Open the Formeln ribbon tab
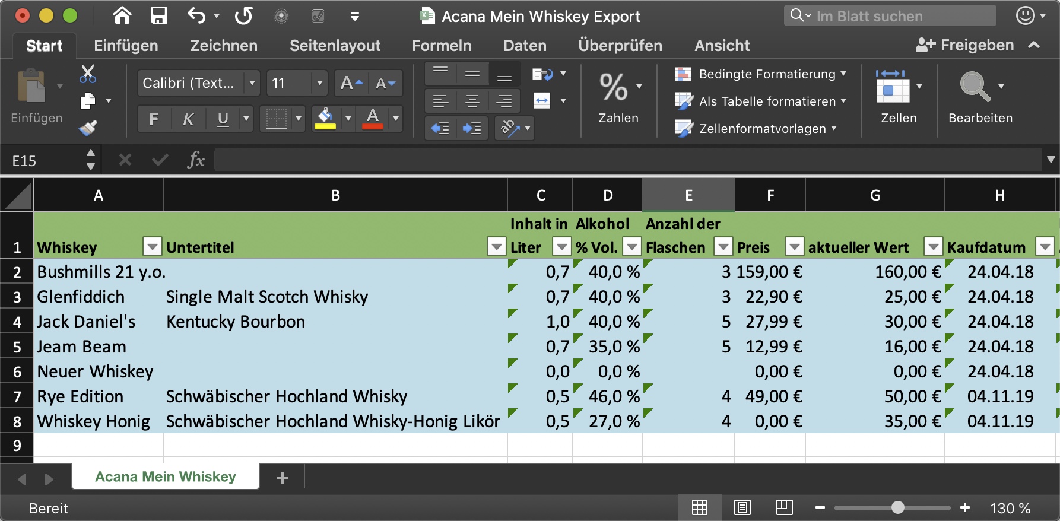Viewport: 1060px width, 521px height. point(442,46)
